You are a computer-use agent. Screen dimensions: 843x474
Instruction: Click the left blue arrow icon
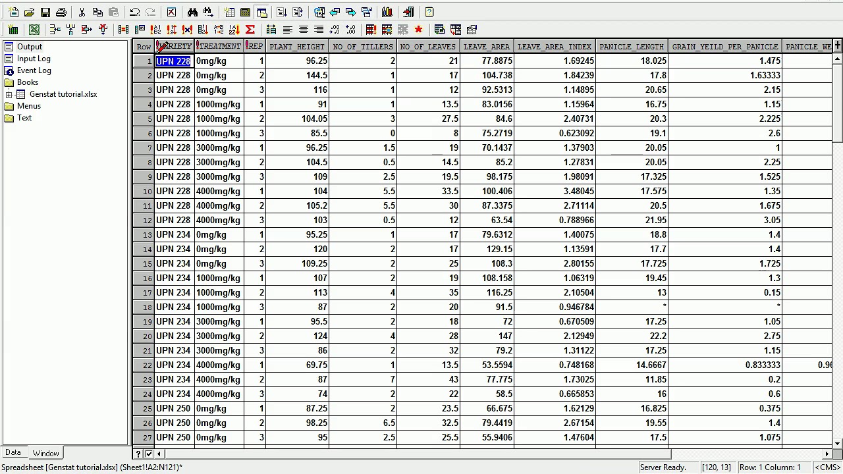coord(335,13)
